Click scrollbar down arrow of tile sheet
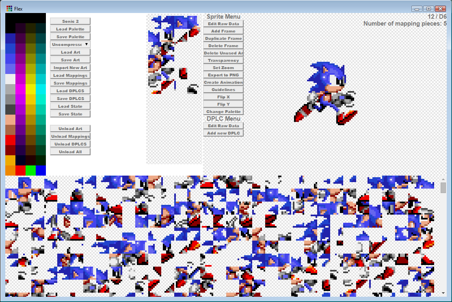This screenshot has height=302, width=452. click(443, 293)
